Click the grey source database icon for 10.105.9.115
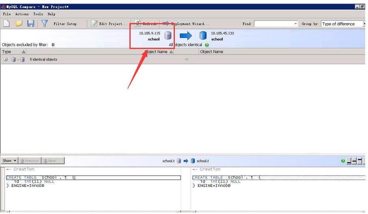 pyautogui.click(x=168, y=36)
